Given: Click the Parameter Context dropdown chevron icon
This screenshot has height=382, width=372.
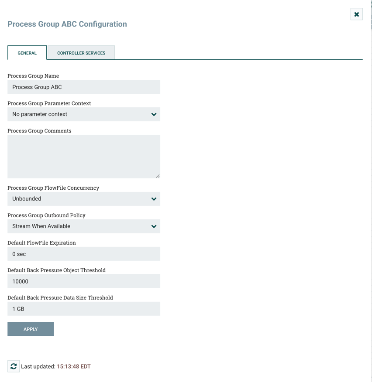Looking at the screenshot, I should tap(154, 114).
